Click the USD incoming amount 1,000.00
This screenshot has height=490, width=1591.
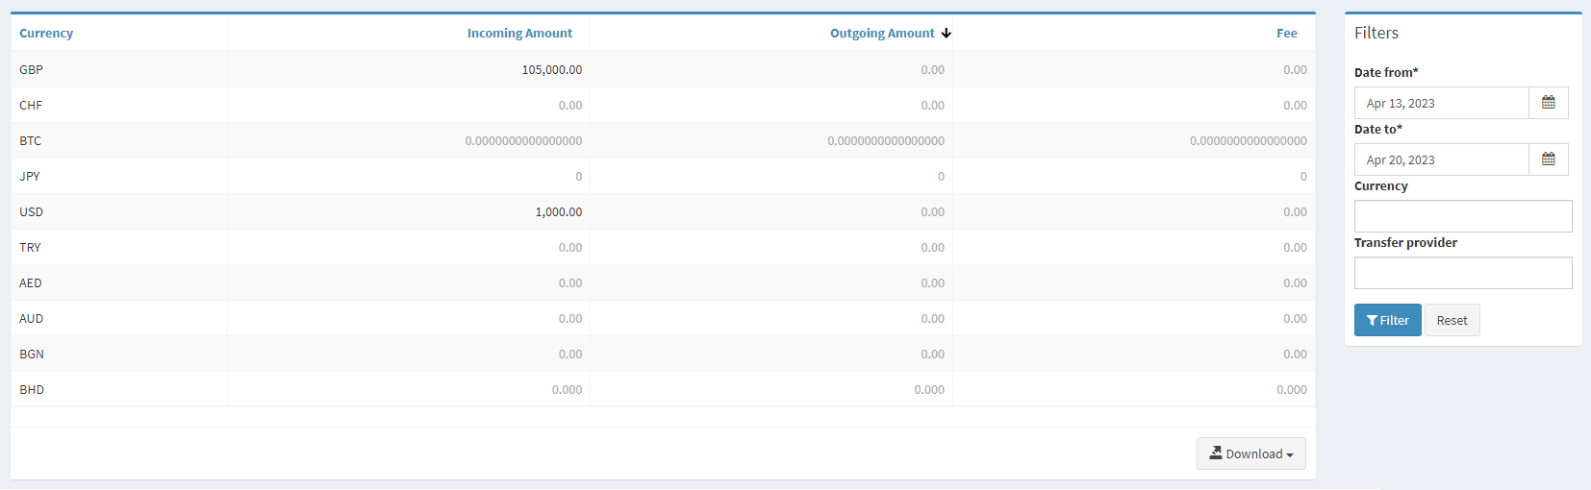tap(558, 212)
